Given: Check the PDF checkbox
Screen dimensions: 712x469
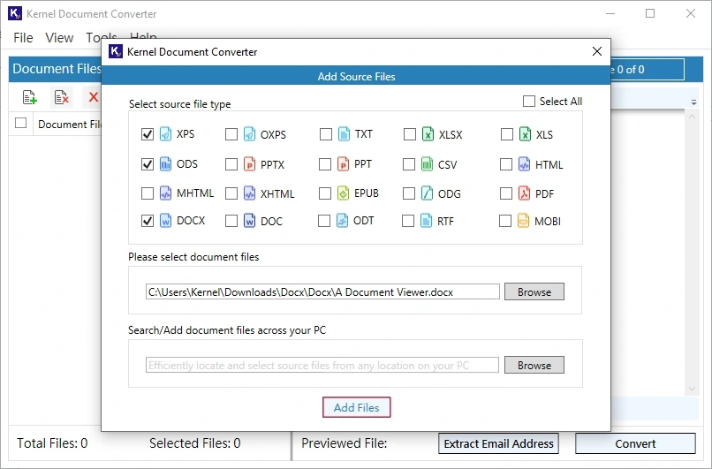Looking at the screenshot, I should pos(506,193).
